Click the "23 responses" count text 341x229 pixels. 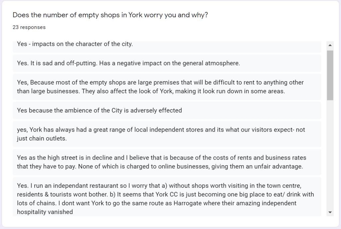(x=29, y=27)
